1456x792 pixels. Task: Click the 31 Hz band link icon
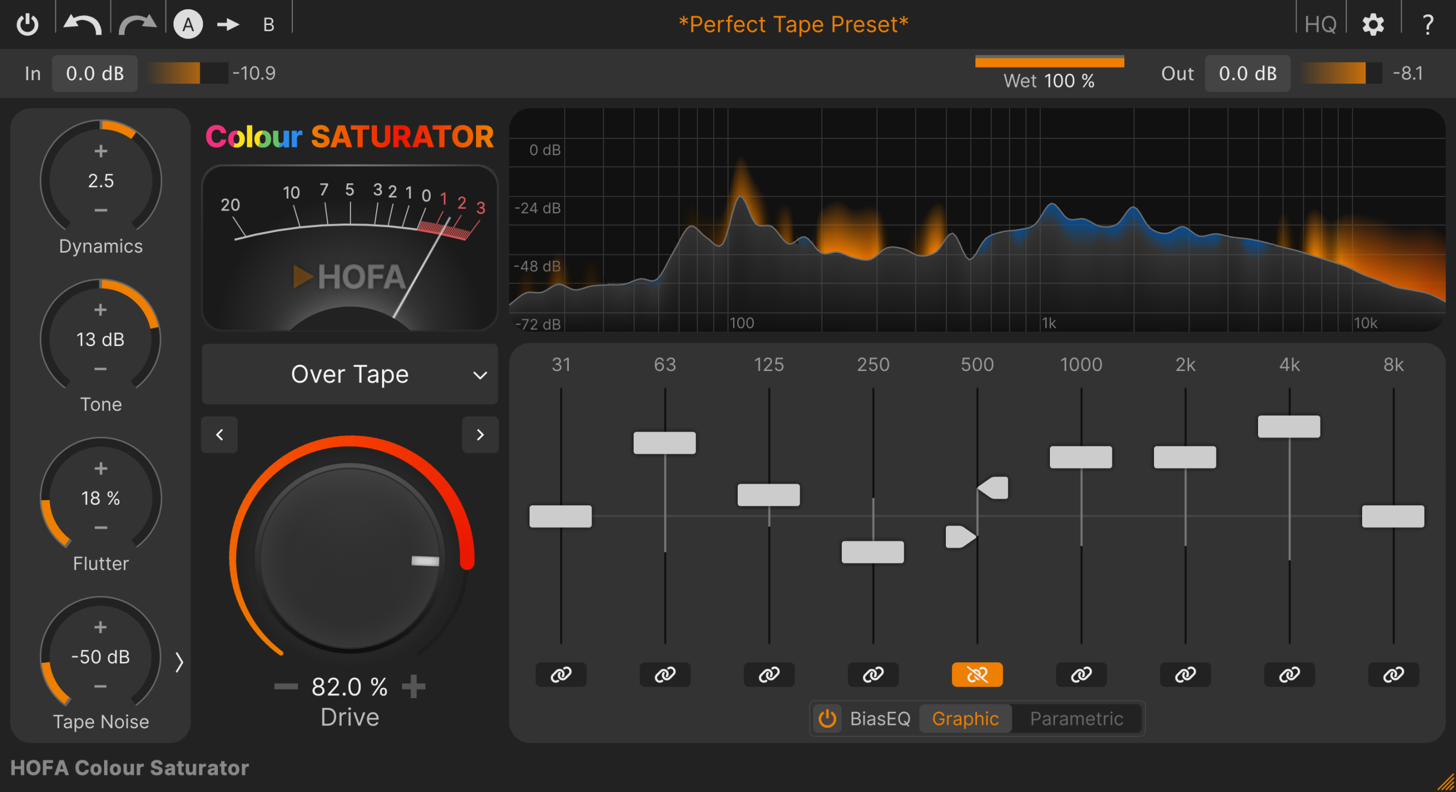[561, 675]
